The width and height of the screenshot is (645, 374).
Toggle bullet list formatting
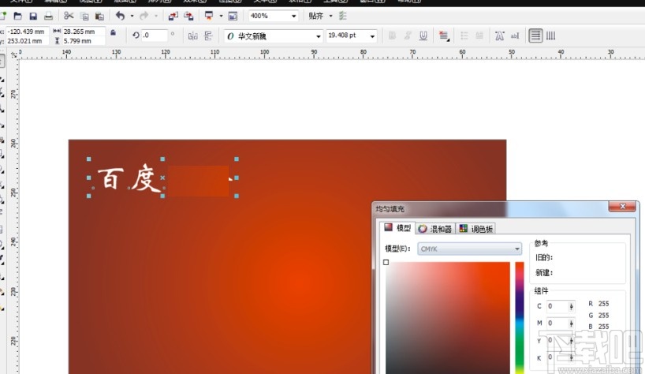[464, 36]
